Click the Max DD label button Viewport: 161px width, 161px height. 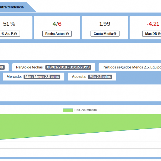click(152, 34)
